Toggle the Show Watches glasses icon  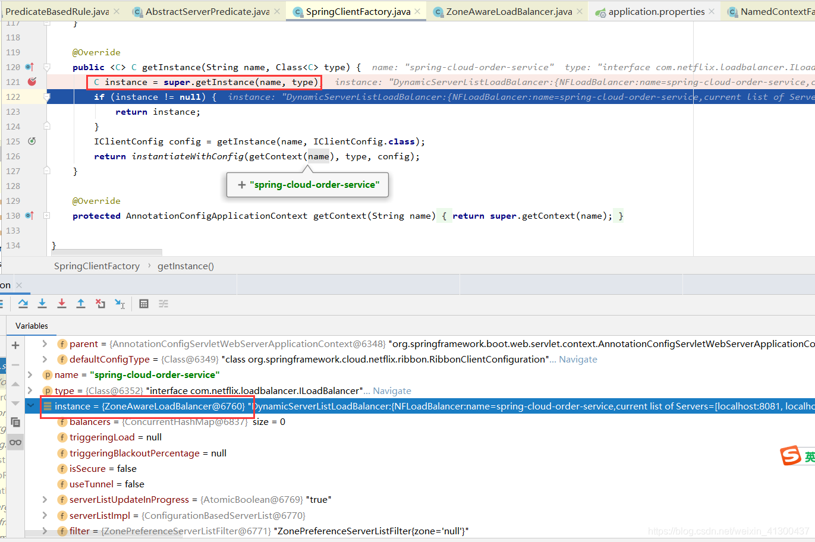(x=15, y=442)
